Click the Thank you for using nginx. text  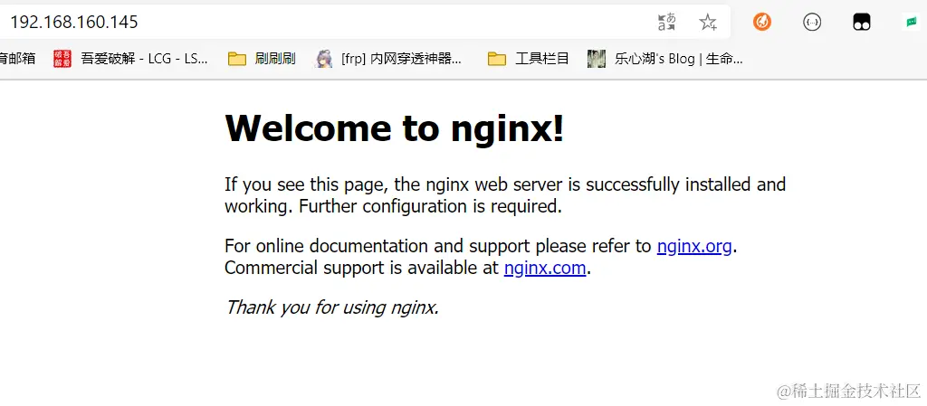(x=331, y=307)
